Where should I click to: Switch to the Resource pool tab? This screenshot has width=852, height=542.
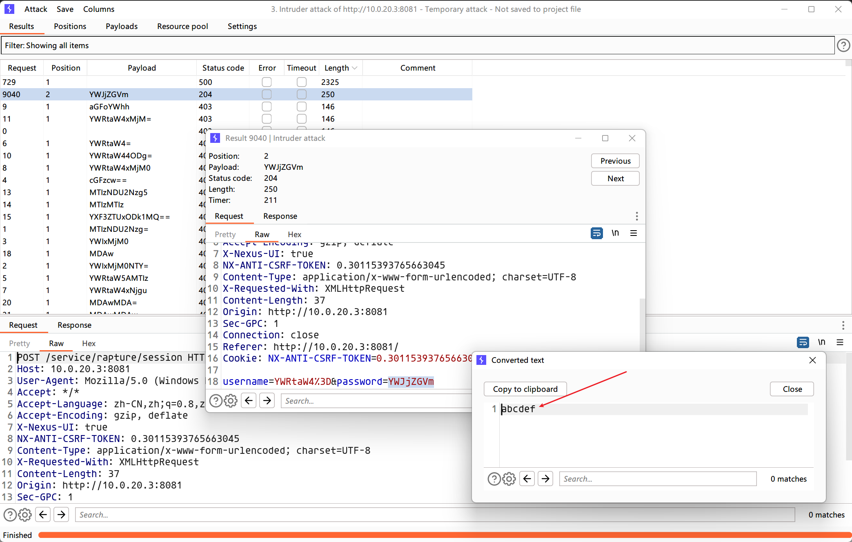coord(182,26)
